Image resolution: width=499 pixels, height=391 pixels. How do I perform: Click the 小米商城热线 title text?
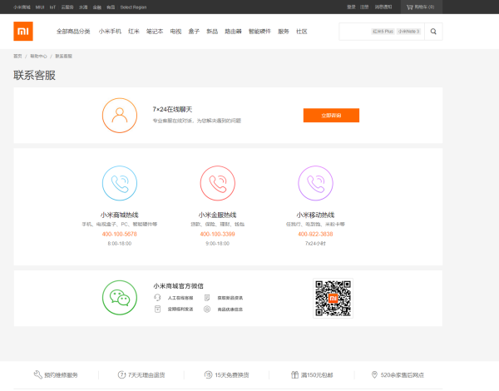click(x=120, y=215)
